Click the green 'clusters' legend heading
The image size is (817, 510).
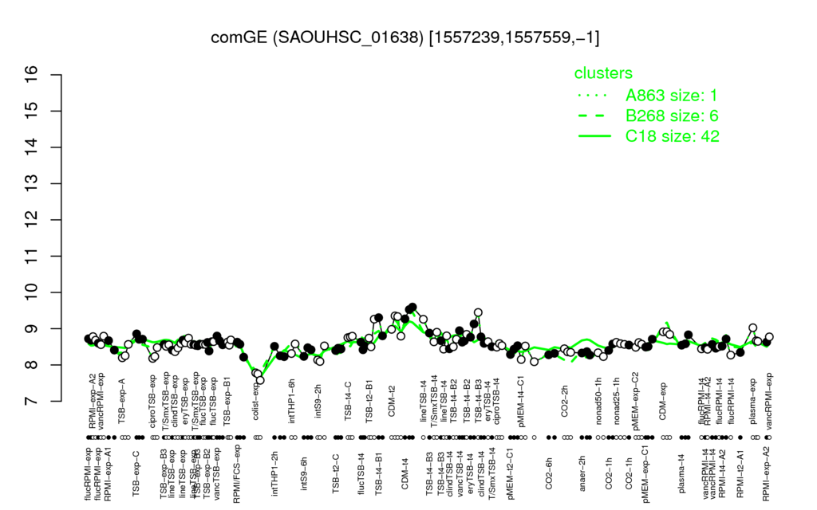click(x=603, y=73)
